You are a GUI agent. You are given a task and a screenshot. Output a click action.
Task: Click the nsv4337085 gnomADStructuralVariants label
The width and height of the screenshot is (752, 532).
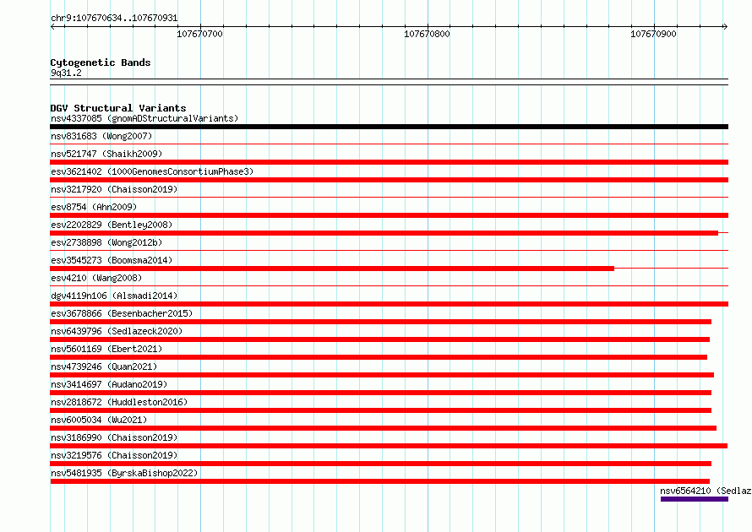(144, 118)
